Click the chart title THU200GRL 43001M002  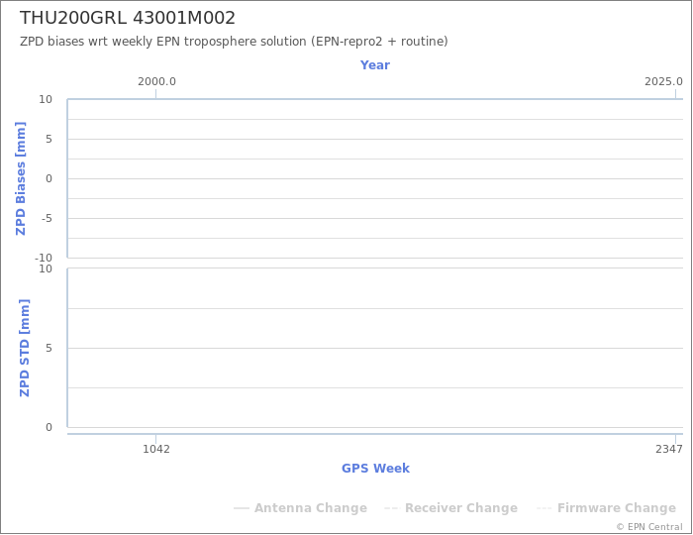[x=128, y=18]
